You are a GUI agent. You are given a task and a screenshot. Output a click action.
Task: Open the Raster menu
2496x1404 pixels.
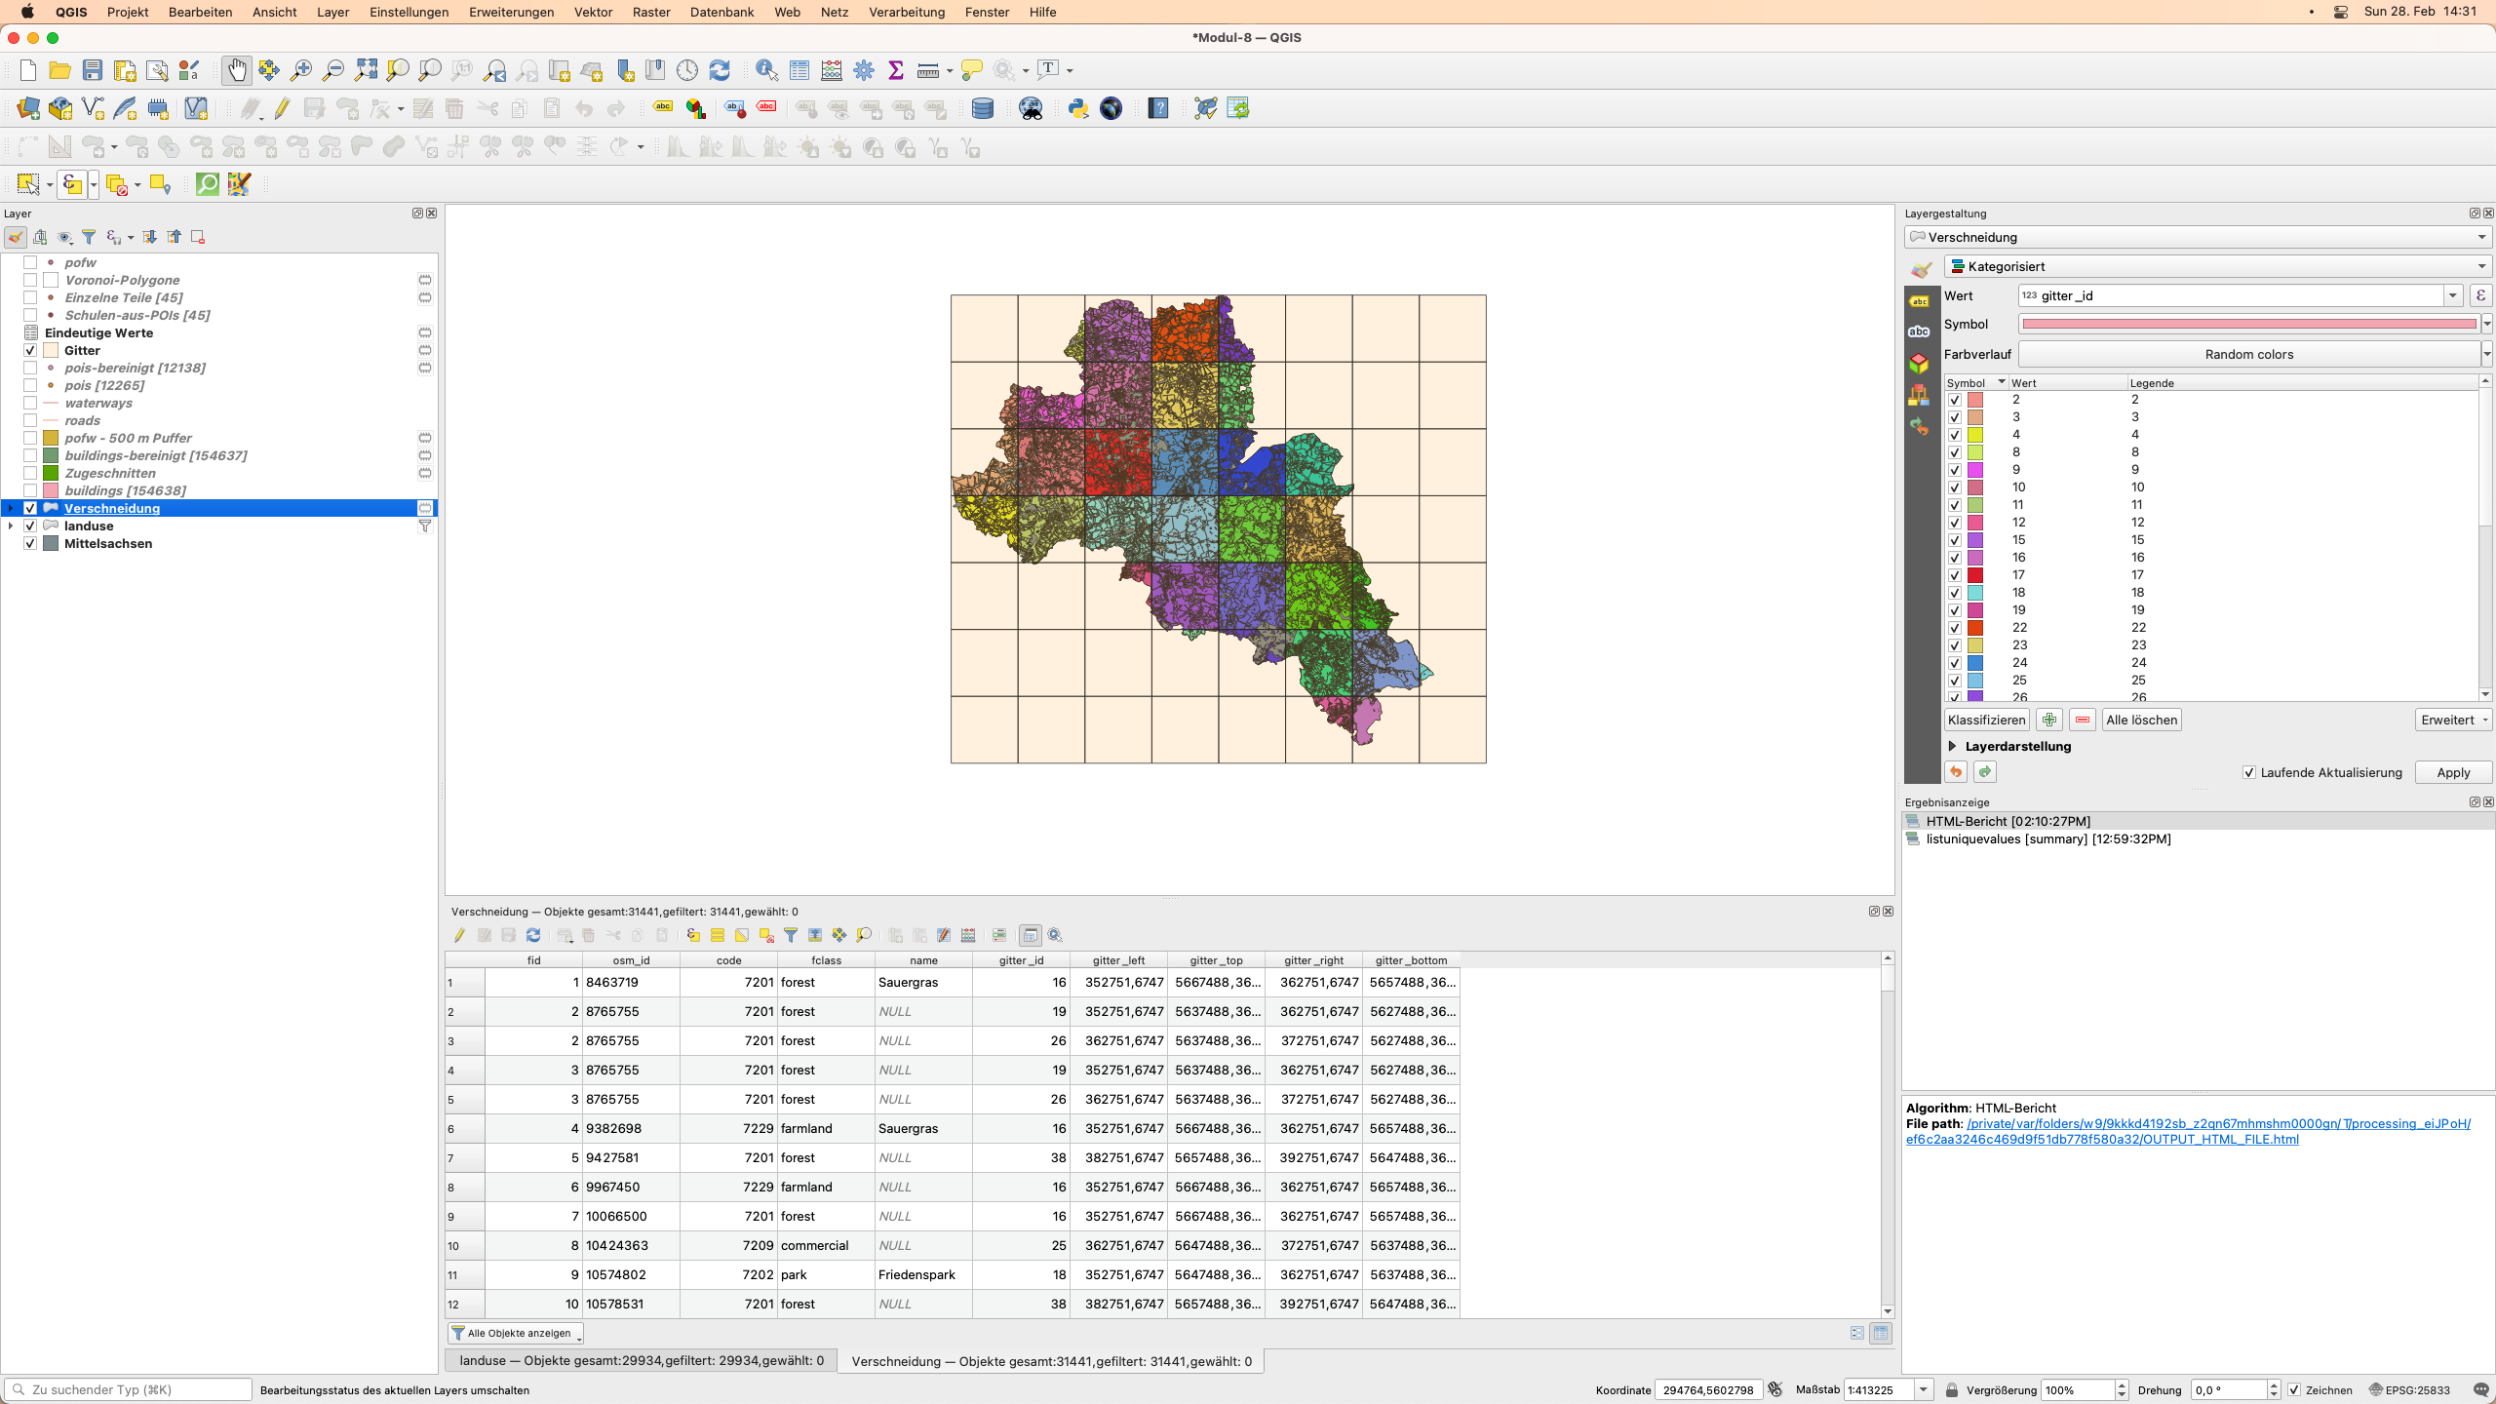tap(651, 12)
